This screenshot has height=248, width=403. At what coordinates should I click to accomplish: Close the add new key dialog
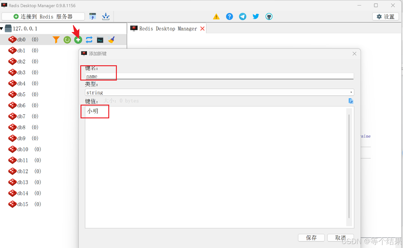(354, 54)
